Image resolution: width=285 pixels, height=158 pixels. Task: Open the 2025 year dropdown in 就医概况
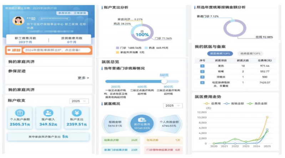pos(173,106)
